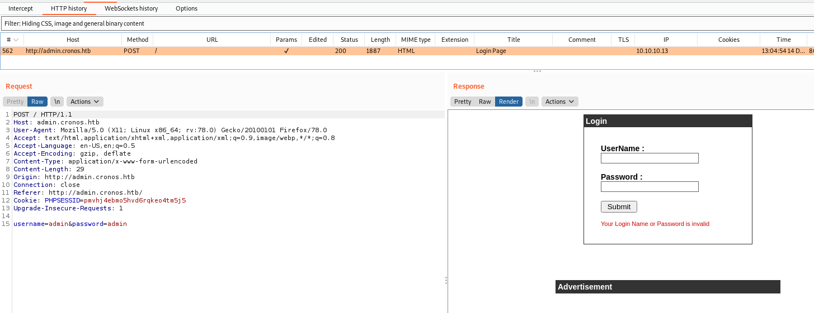Click the invalid login error message
Image resolution: width=814 pixels, height=313 pixels.
[655, 224]
